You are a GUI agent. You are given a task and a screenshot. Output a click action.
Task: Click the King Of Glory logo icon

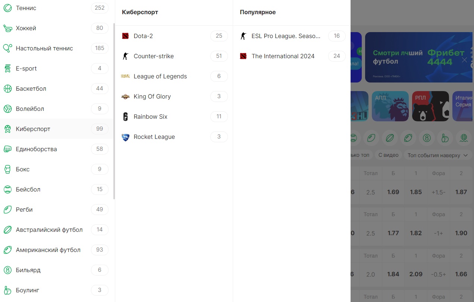point(125,96)
